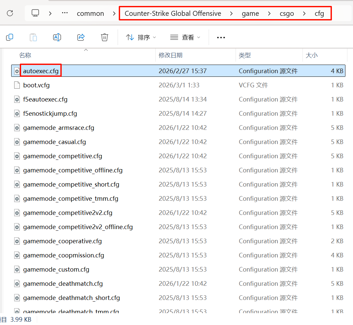Select the boot.vcfg file name
The height and width of the screenshot is (325, 353).
36,85
